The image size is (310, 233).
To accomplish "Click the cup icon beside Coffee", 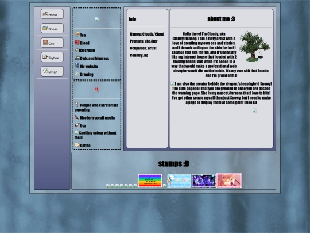I will coord(77,145).
